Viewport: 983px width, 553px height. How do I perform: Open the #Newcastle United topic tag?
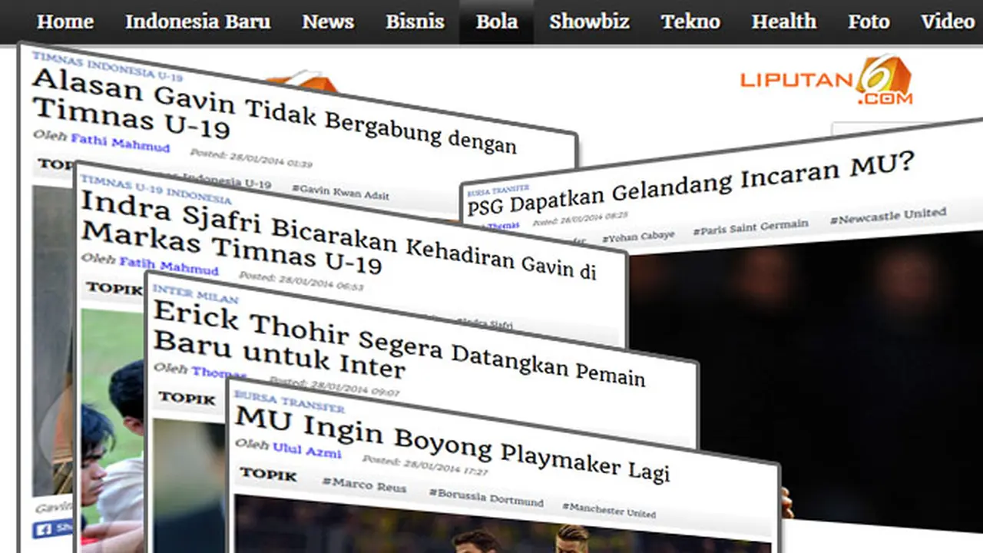(887, 217)
